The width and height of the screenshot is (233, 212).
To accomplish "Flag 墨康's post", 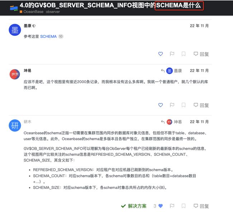I will coord(172,54).
